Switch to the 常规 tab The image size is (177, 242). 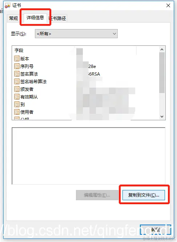point(13,19)
